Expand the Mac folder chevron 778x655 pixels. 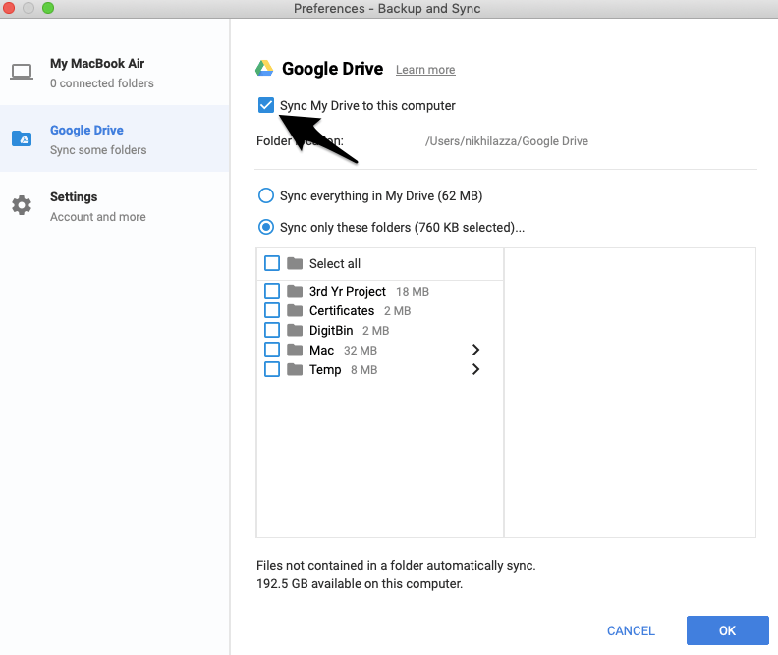click(475, 350)
